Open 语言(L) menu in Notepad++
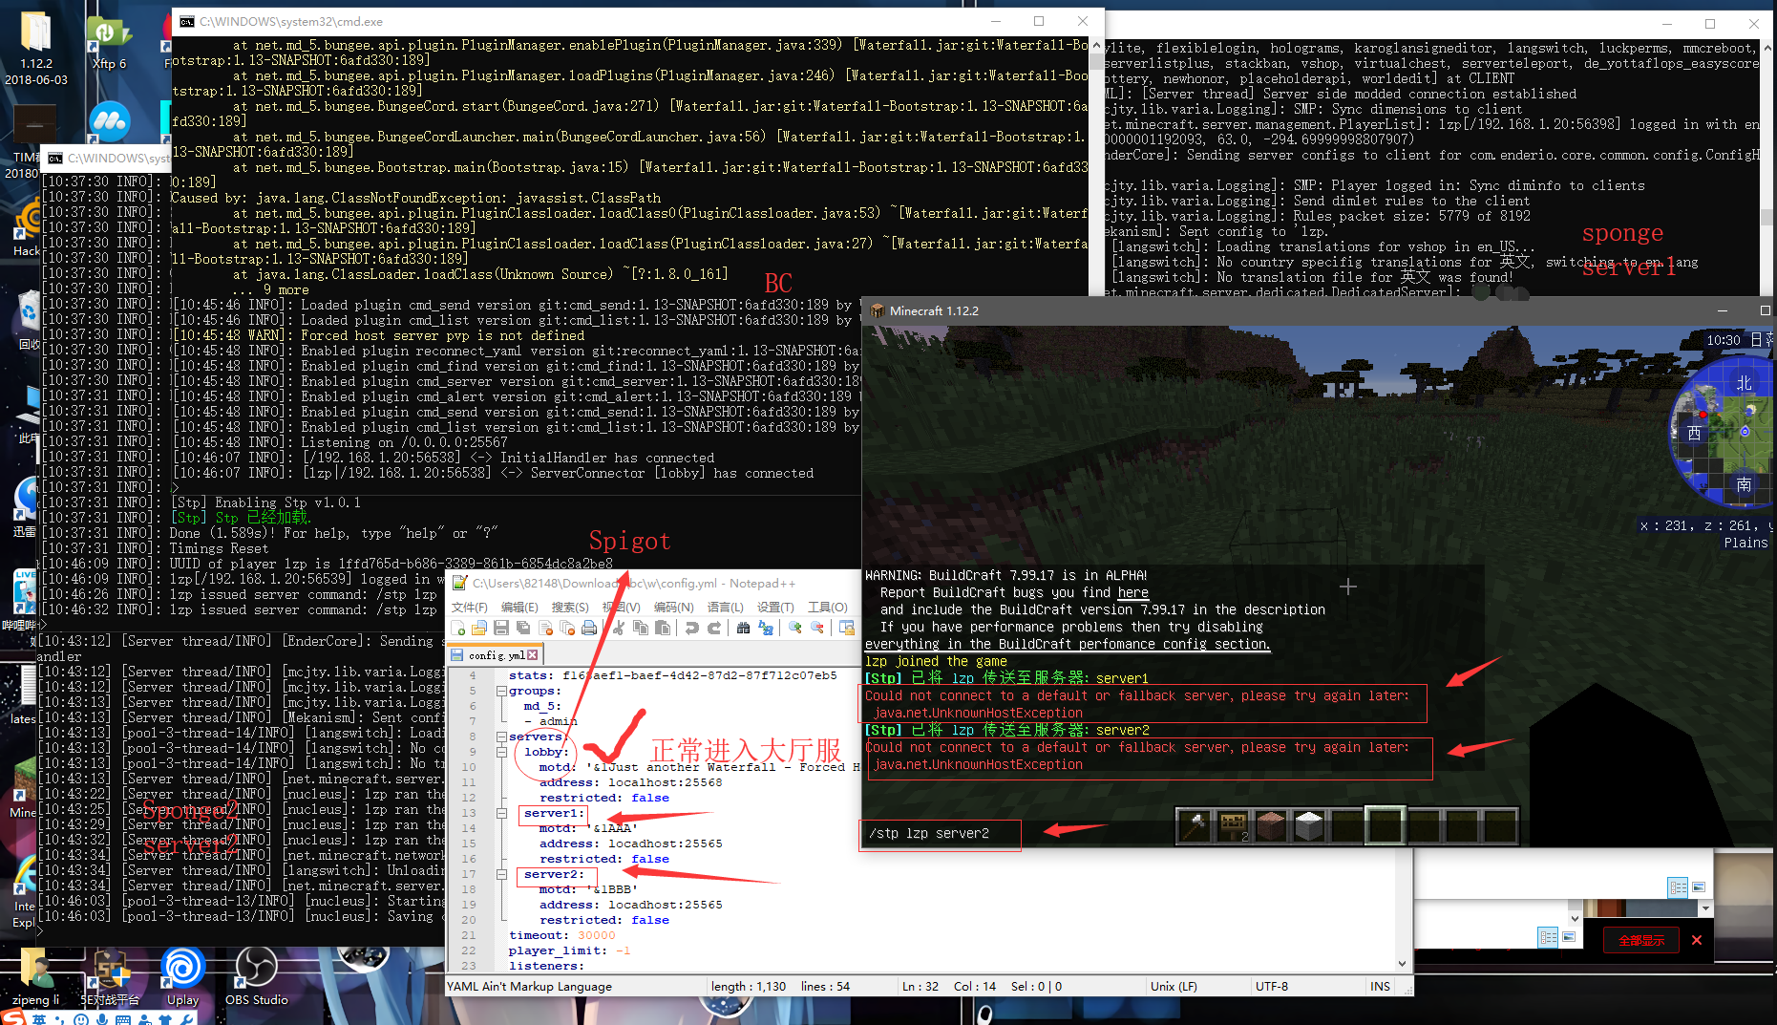The image size is (1777, 1025). 725,607
